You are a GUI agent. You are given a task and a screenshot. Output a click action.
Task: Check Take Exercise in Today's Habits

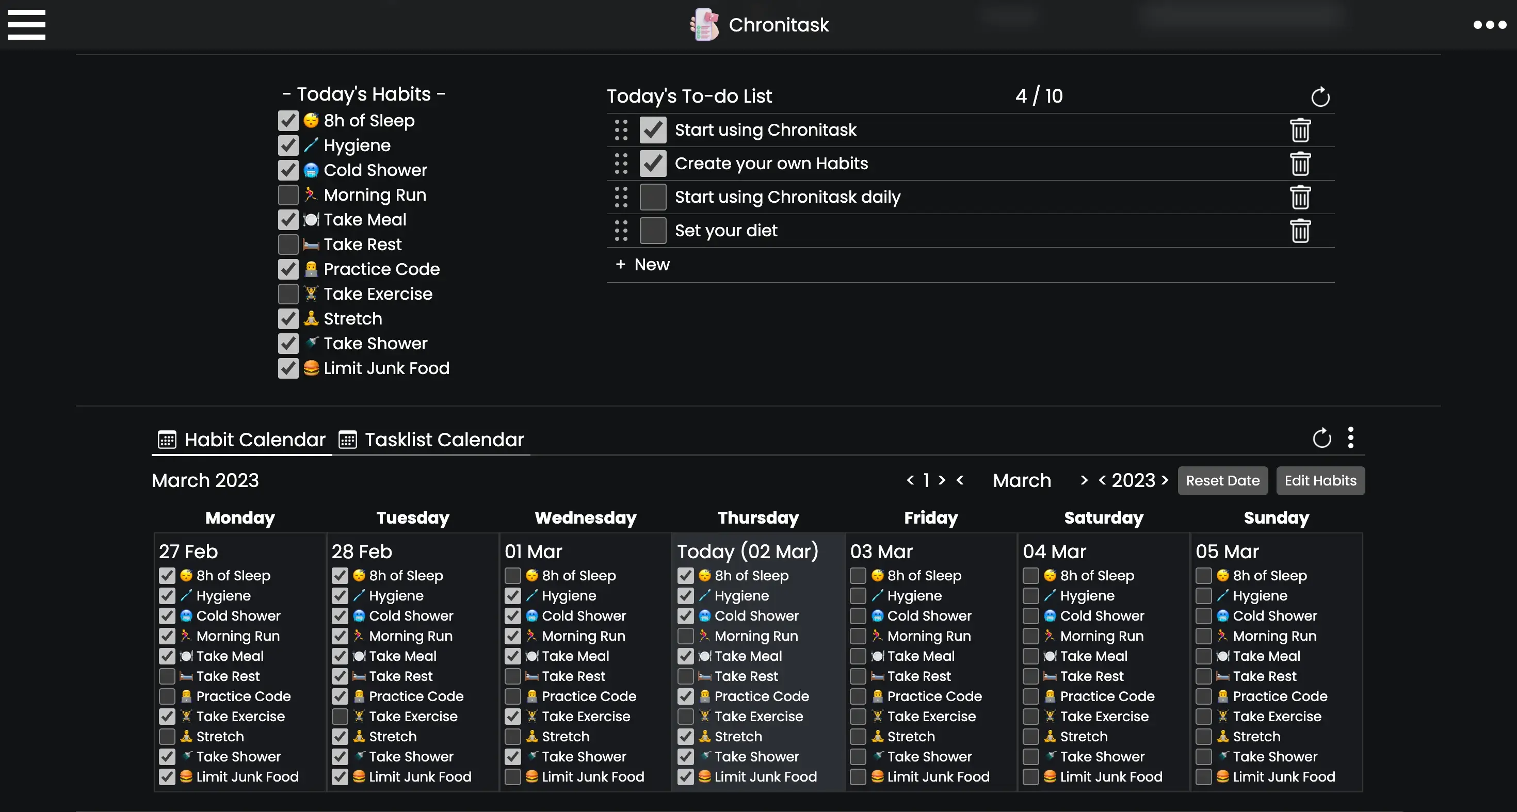point(288,294)
